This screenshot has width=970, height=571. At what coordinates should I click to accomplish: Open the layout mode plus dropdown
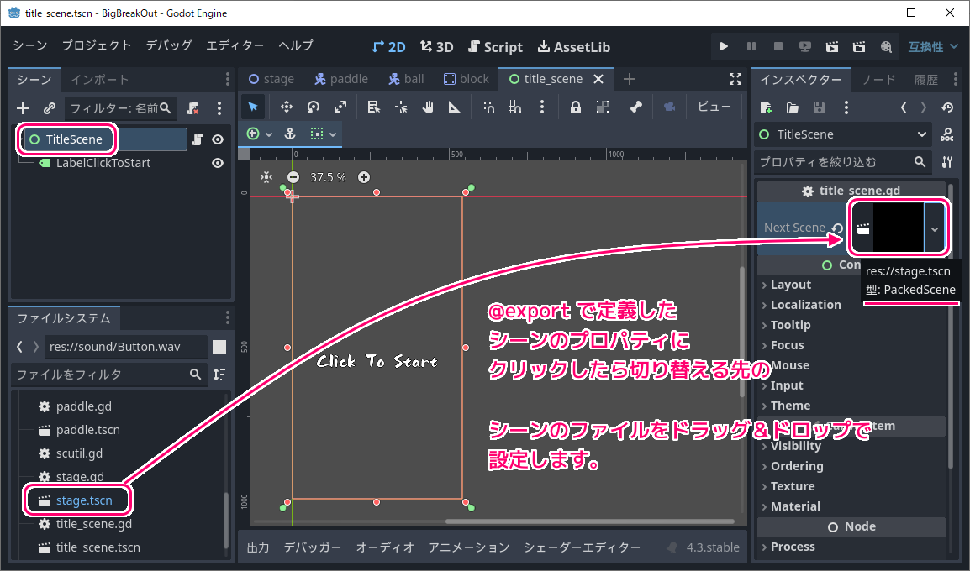click(259, 134)
